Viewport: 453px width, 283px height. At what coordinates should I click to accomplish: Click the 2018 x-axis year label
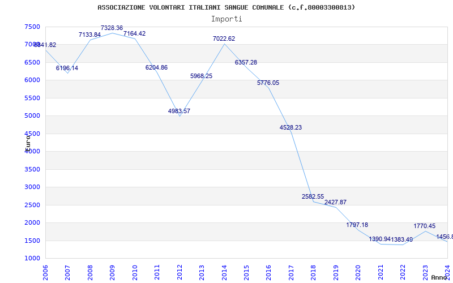[x=314, y=273]
